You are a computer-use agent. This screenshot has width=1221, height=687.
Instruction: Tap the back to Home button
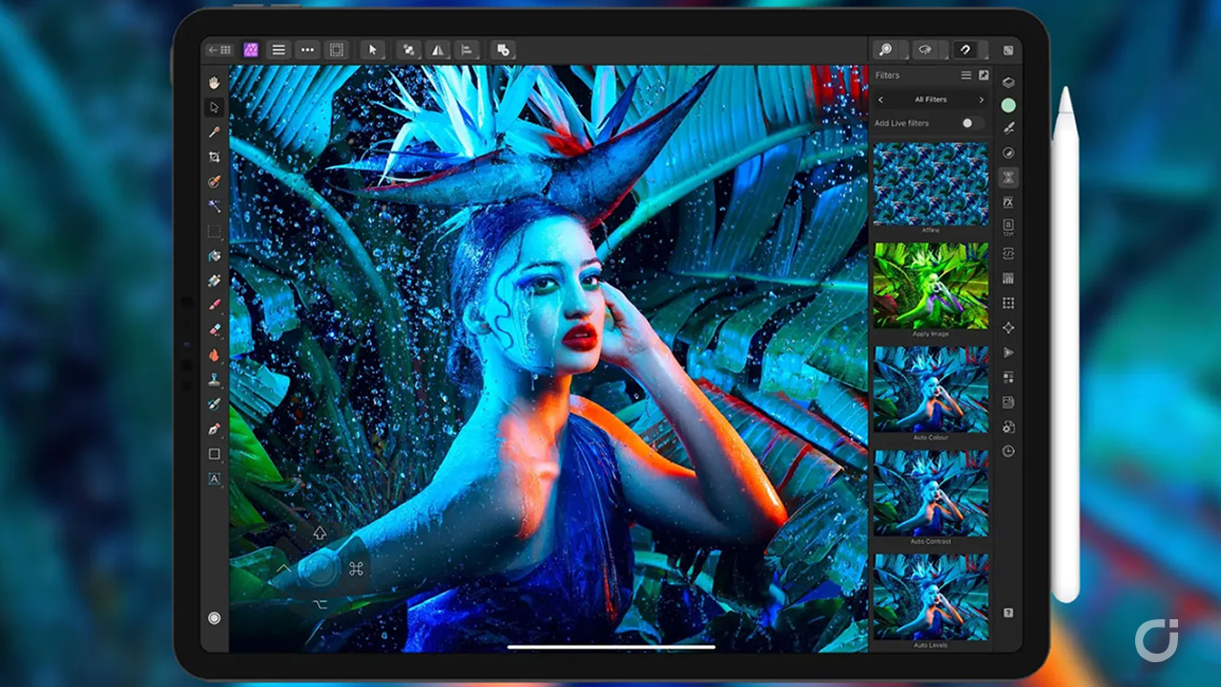pos(220,50)
